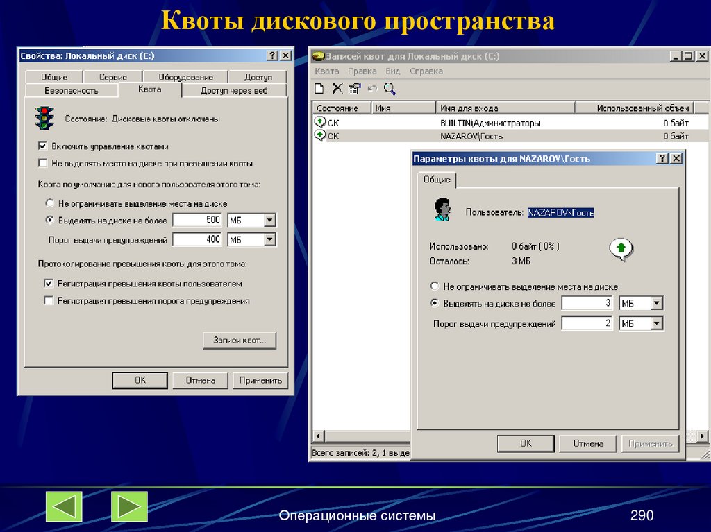Image resolution: width=711 pixels, height=532 pixels.
Task: Select the Общие tab in quota parameters dialog
Action: 437,180
